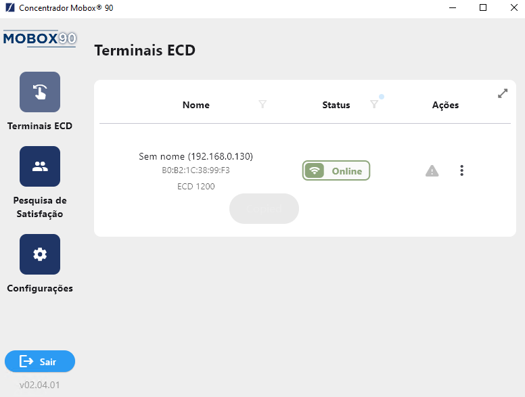Image resolution: width=525 pixels, height=397 pixels.
Task: Expand the table with the fullscreen arrow
Action: (x=503, y=93)
